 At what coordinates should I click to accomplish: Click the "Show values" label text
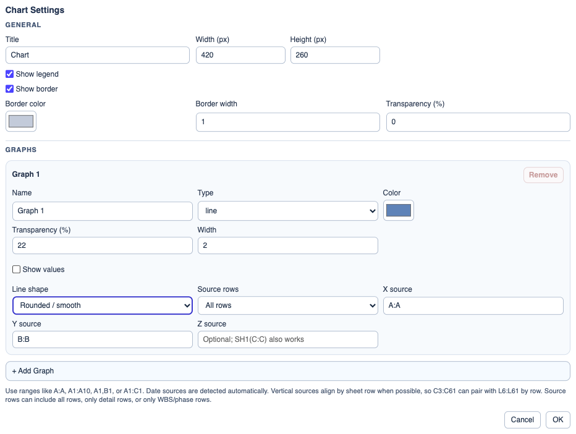coord(43,270)
